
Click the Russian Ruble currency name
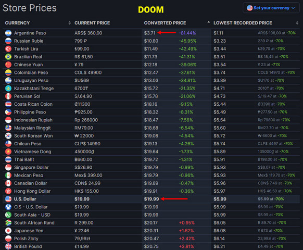pyautogui.click(x=29, y=41)
